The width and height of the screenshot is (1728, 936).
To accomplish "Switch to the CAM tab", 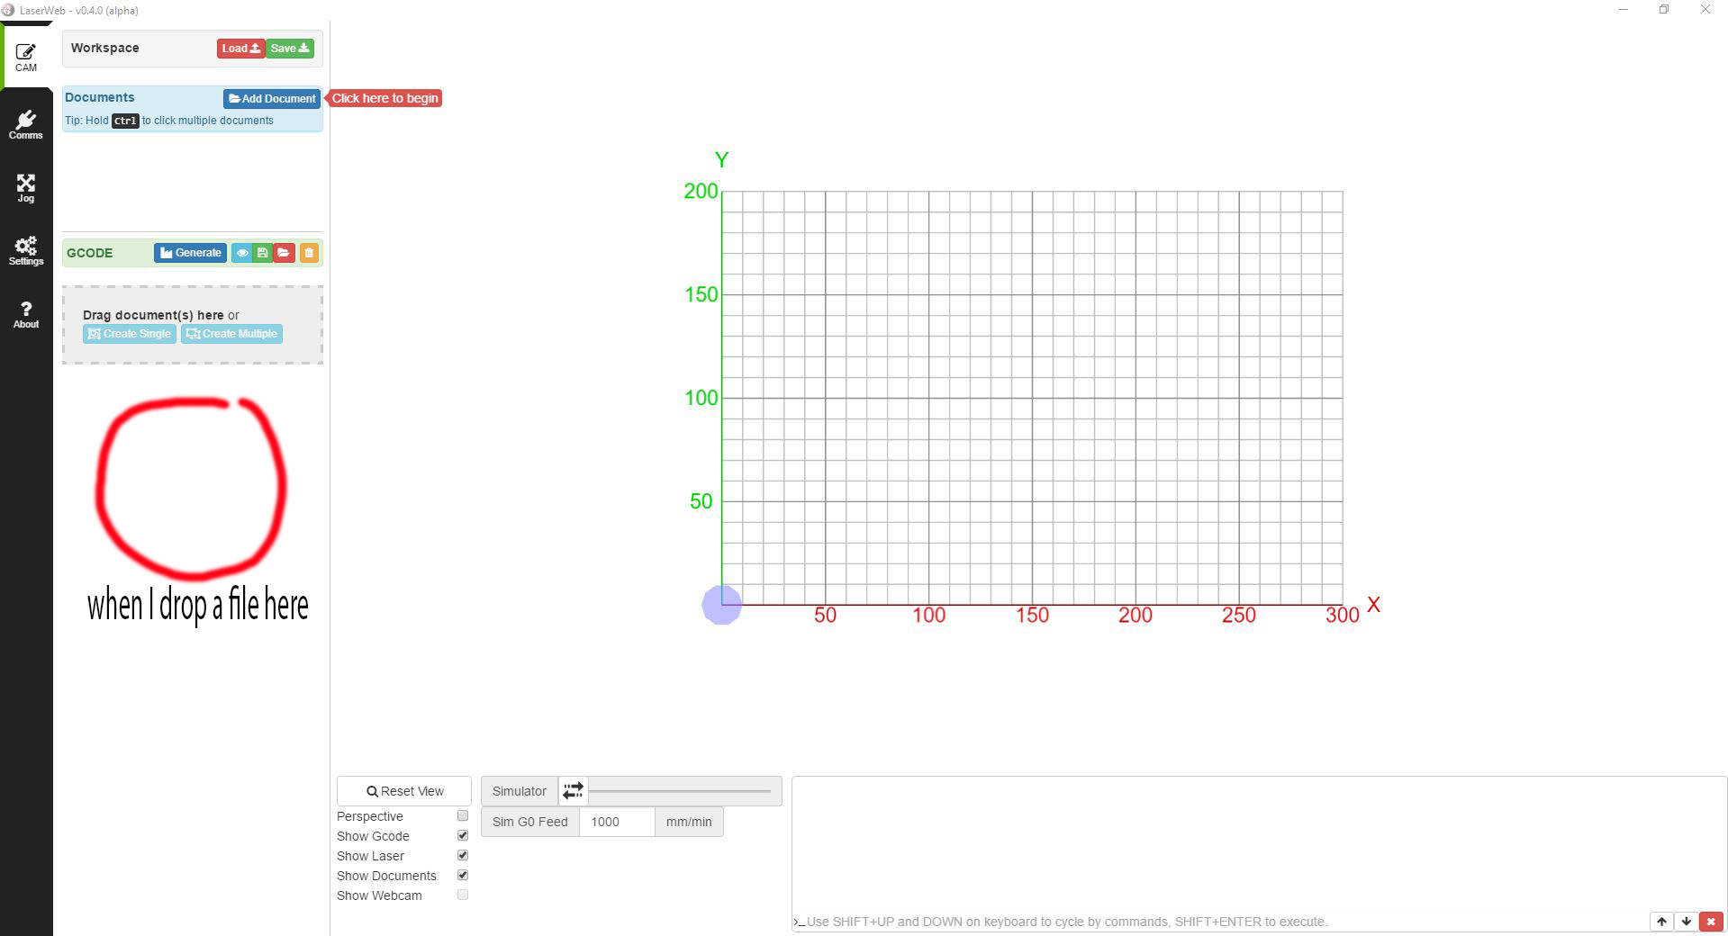I will point(26,57).
